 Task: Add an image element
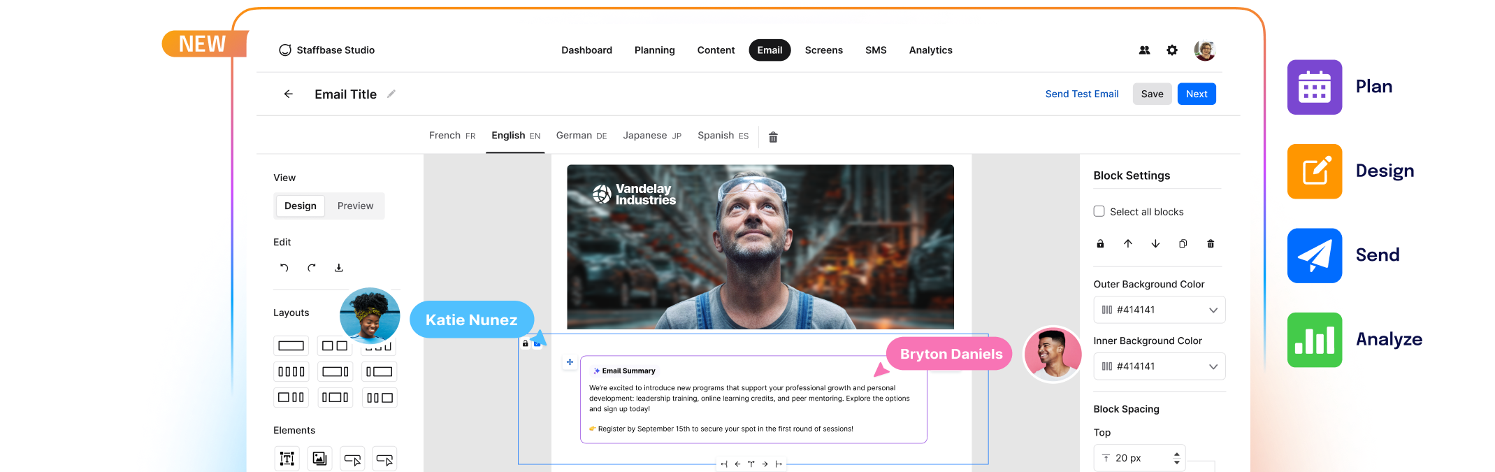319,459
